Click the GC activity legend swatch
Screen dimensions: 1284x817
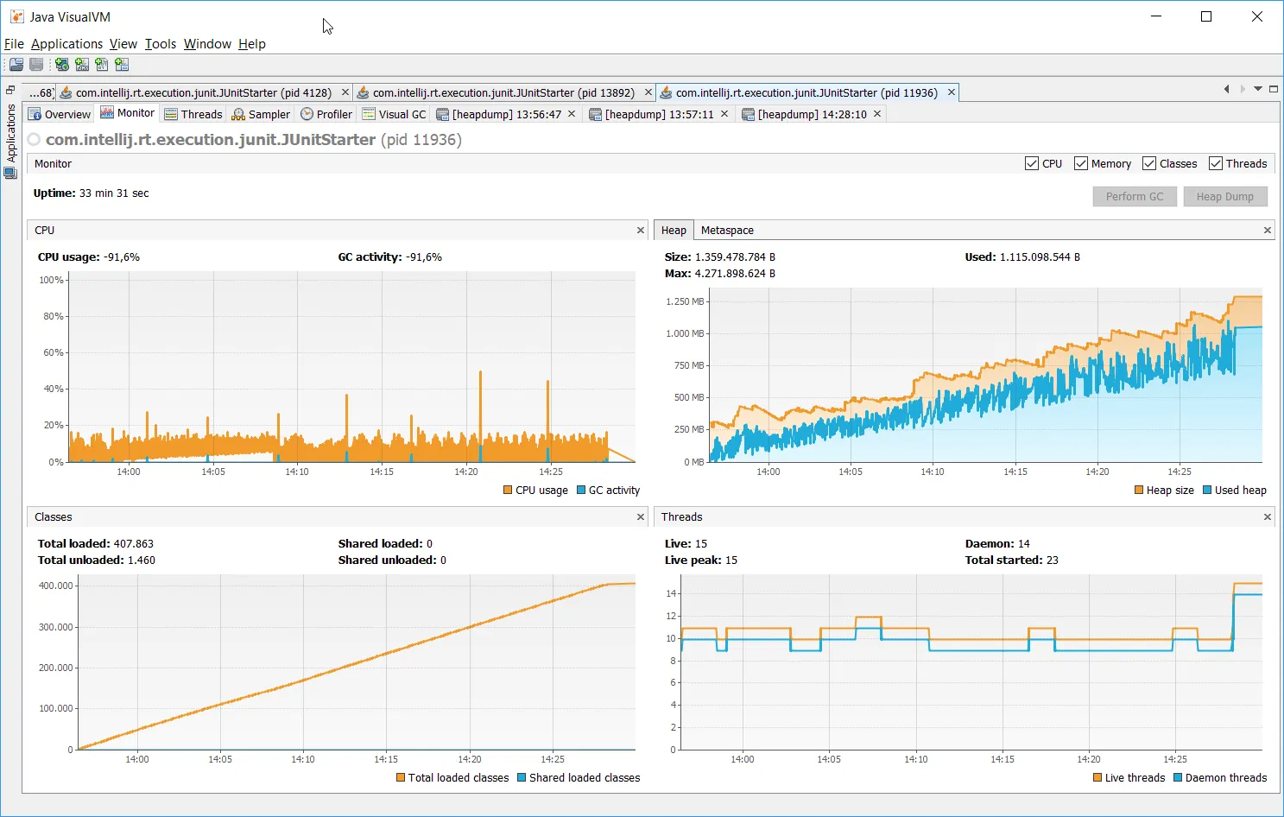[x=581, y=491]
